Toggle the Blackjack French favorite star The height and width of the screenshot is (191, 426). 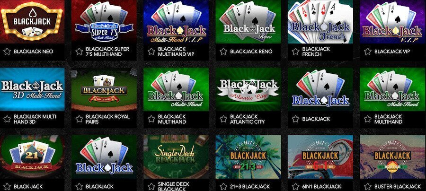pos(295,52)
